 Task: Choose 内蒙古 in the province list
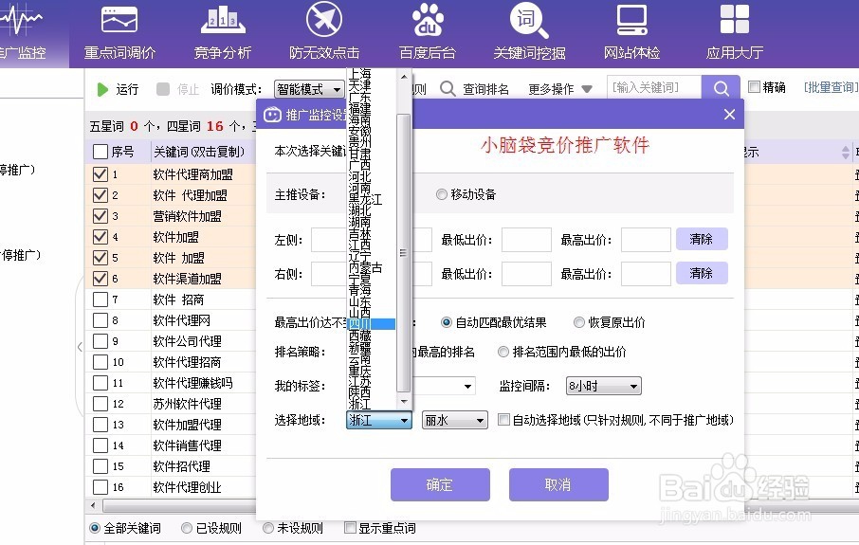365,267
